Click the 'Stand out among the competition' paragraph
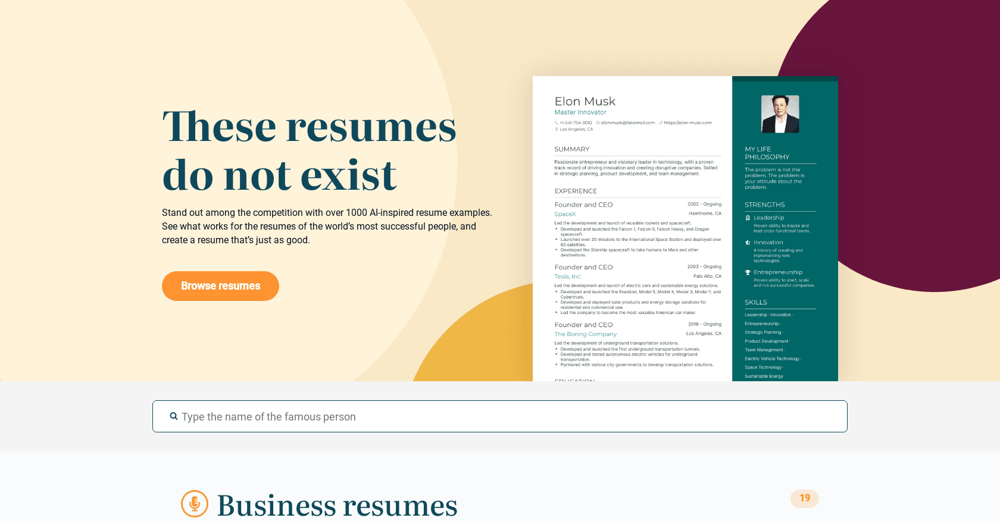The image size is (1000, 521). (x=327, y=227)
